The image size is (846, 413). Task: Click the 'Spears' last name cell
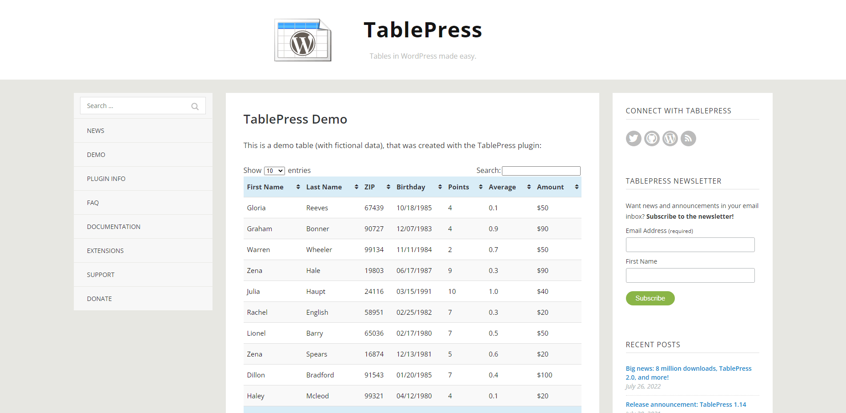332,354
